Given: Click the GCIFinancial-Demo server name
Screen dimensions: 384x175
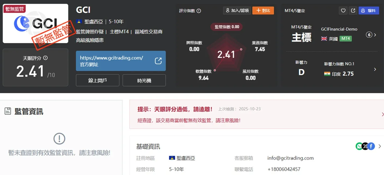Looking at the screenshot, I should (x=339, y=29).
